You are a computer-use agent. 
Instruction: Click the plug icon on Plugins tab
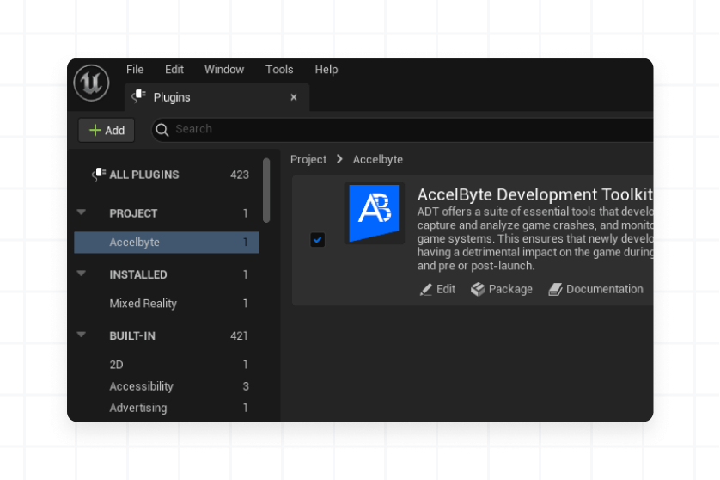coord(138,96)
